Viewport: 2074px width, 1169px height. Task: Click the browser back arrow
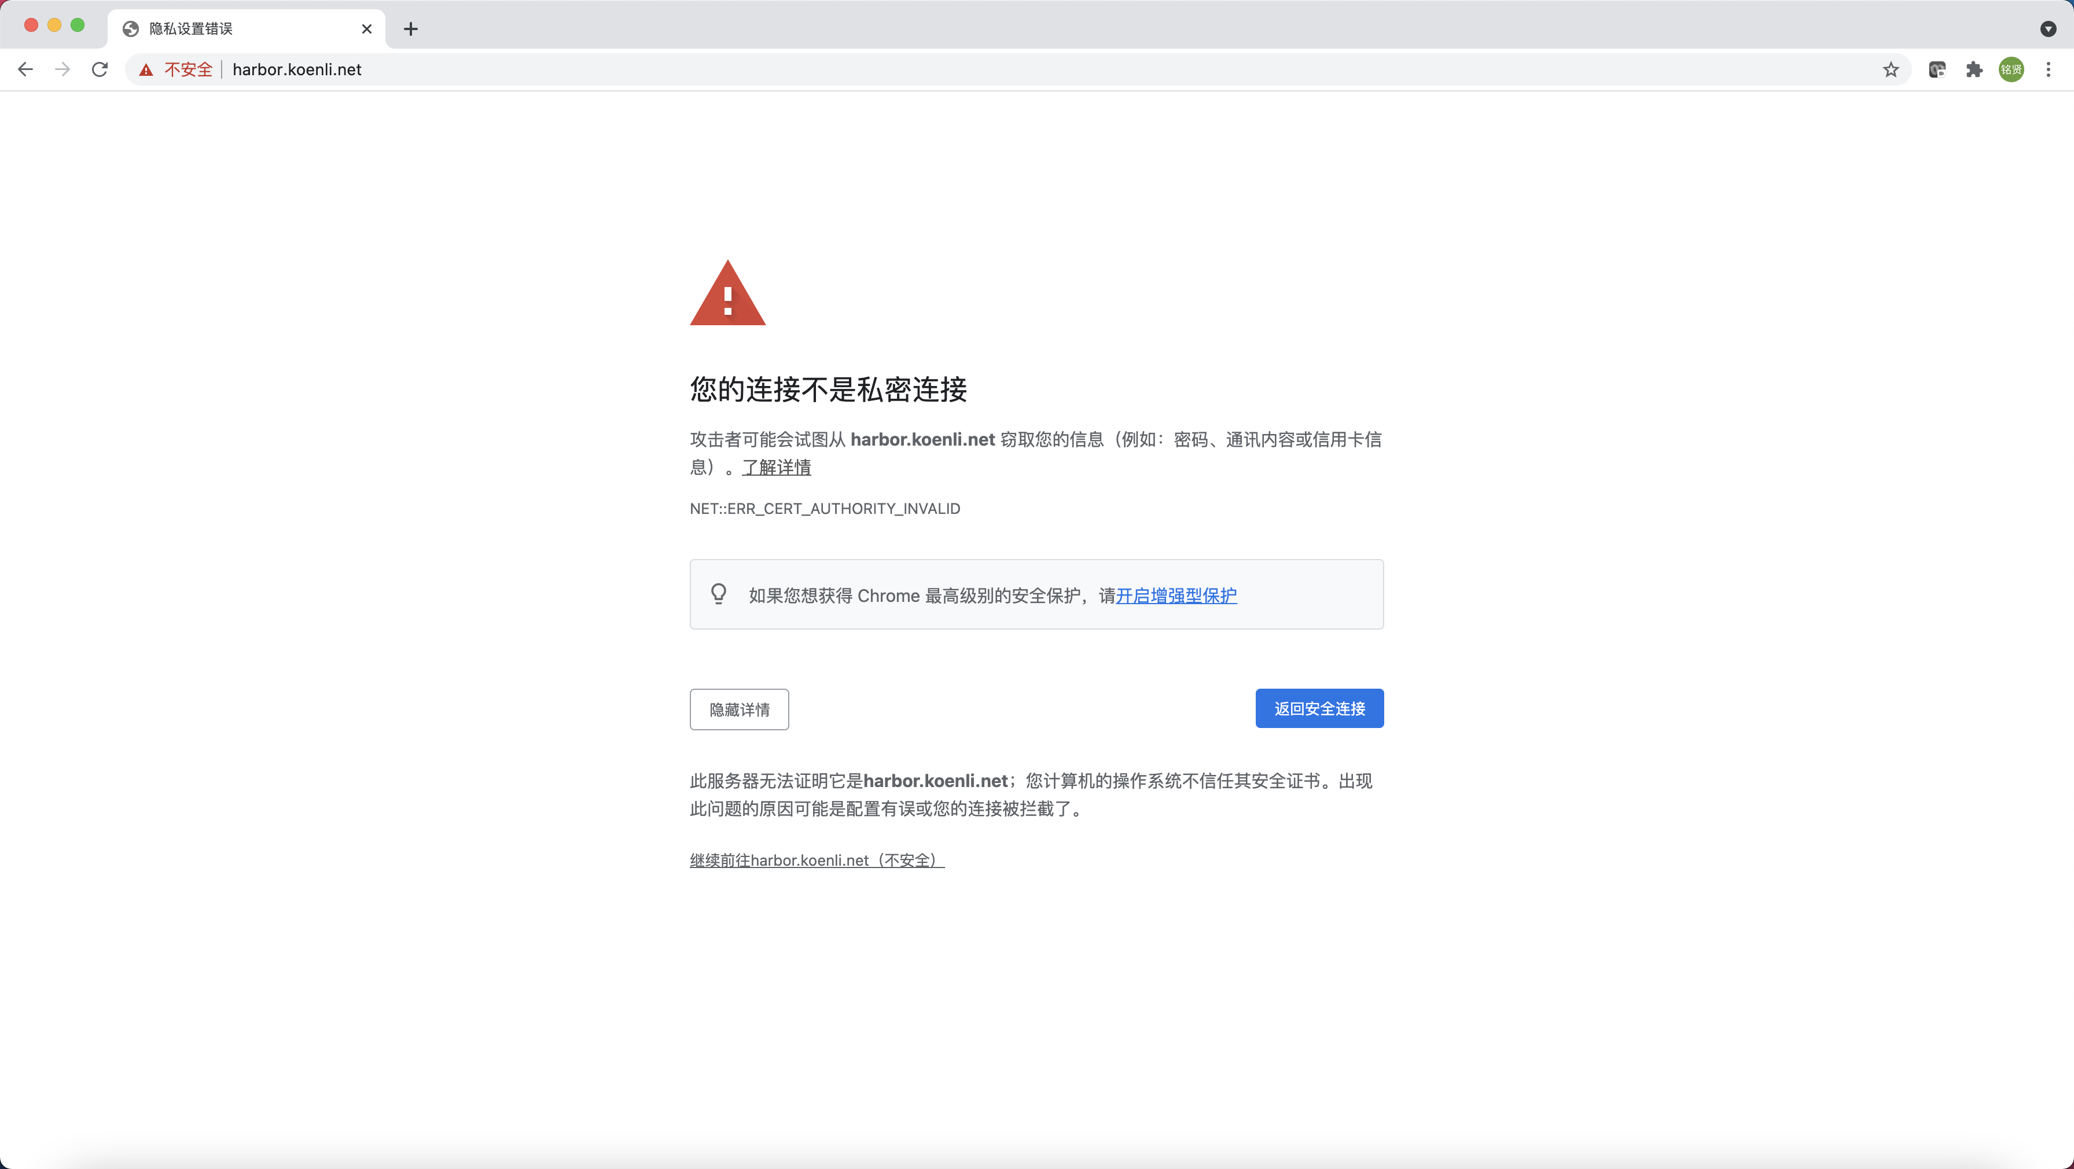pos(26,69)
